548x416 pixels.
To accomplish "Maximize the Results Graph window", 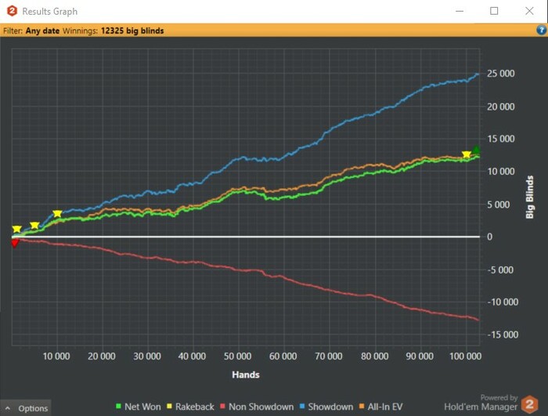I will click(494, 11).
